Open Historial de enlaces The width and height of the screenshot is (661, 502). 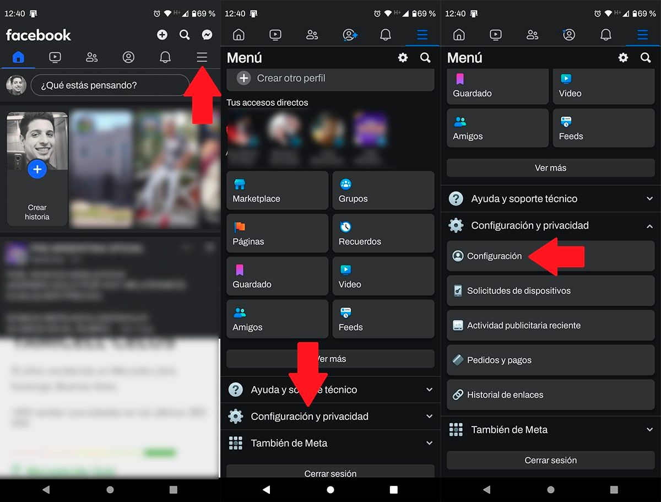[x=551, y=395]
